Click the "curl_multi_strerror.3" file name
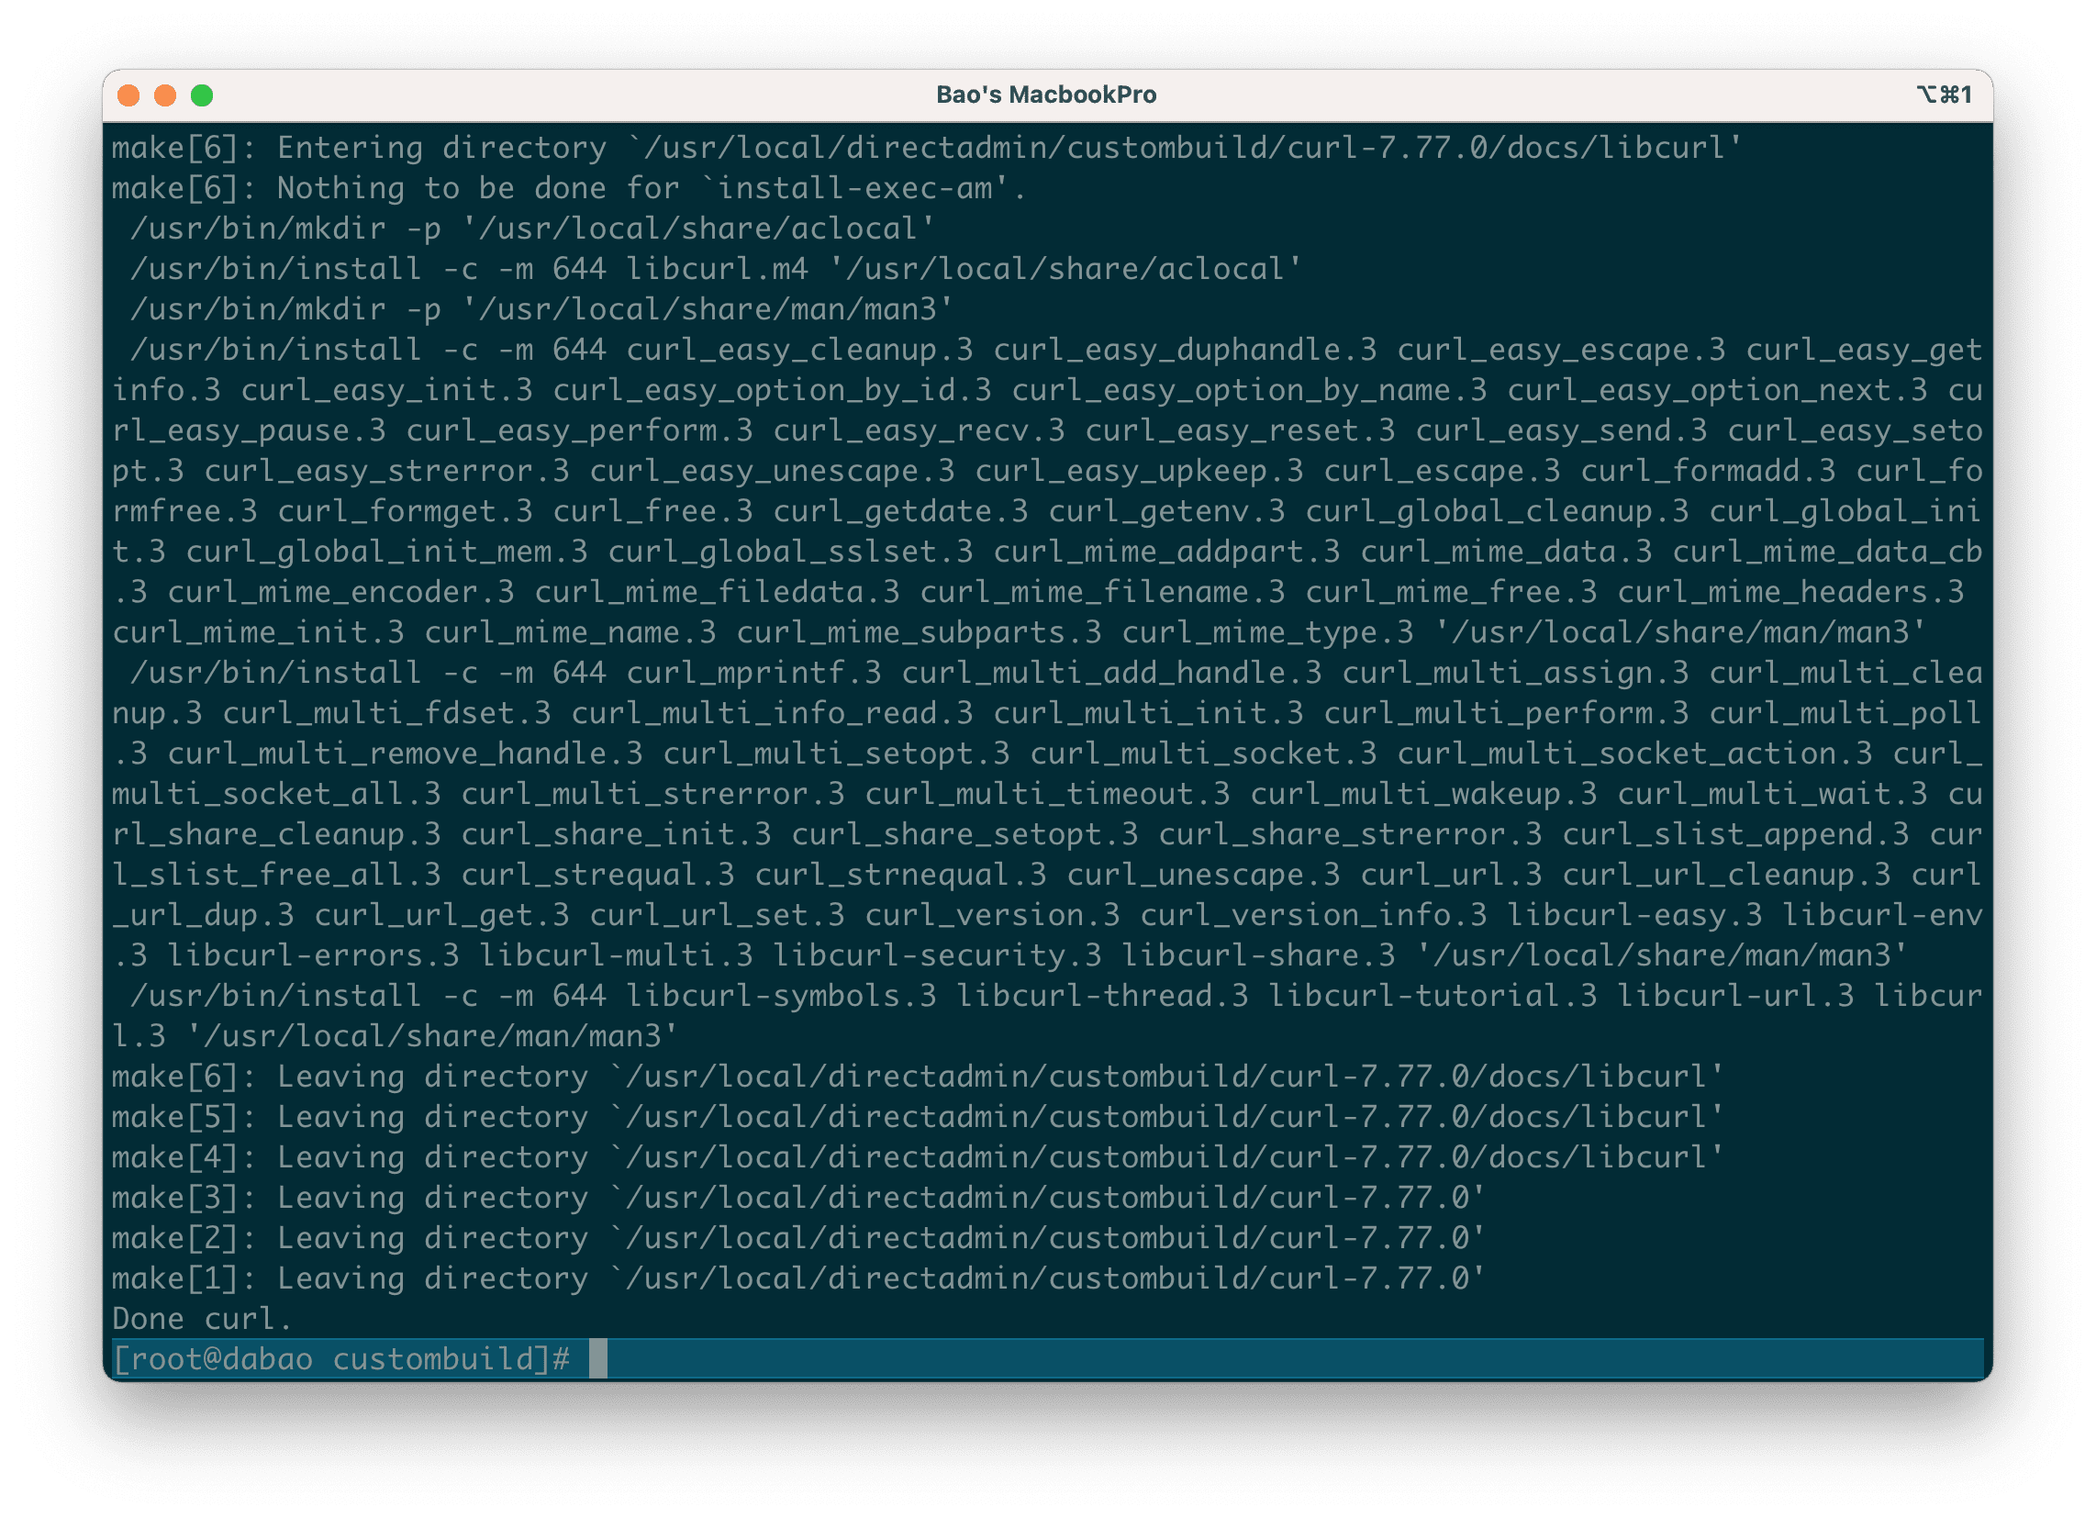 (x=652, y=793)
